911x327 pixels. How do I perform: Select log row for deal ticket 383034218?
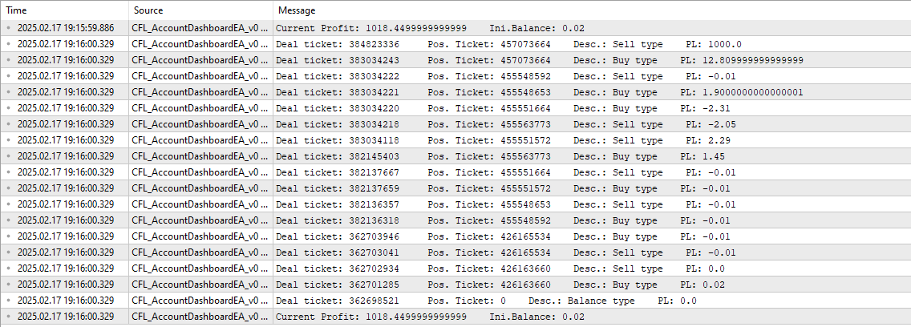[x=455, y=124]
